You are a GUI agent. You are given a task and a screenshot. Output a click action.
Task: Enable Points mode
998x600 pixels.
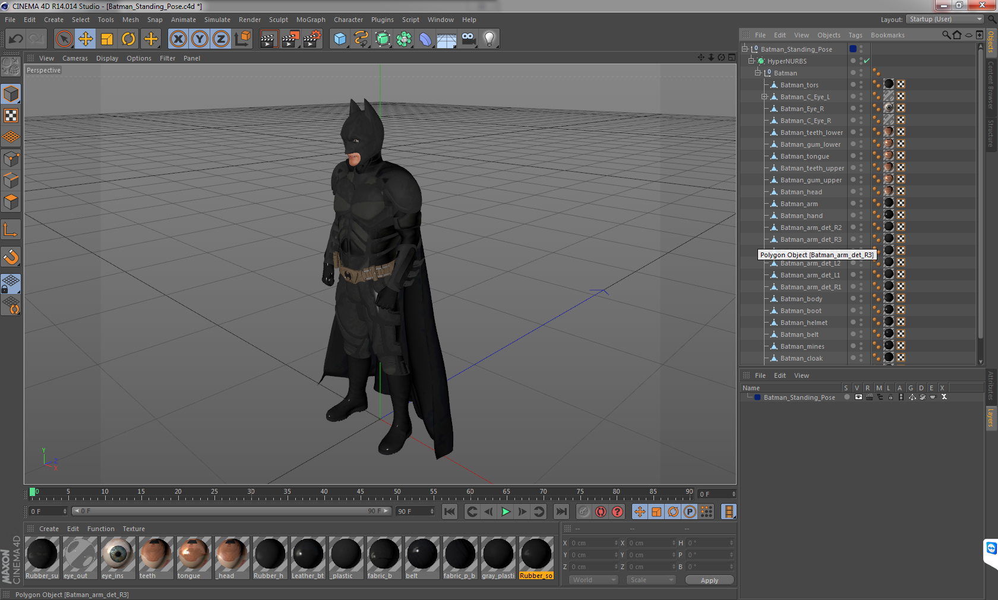[x=11, y=159]
